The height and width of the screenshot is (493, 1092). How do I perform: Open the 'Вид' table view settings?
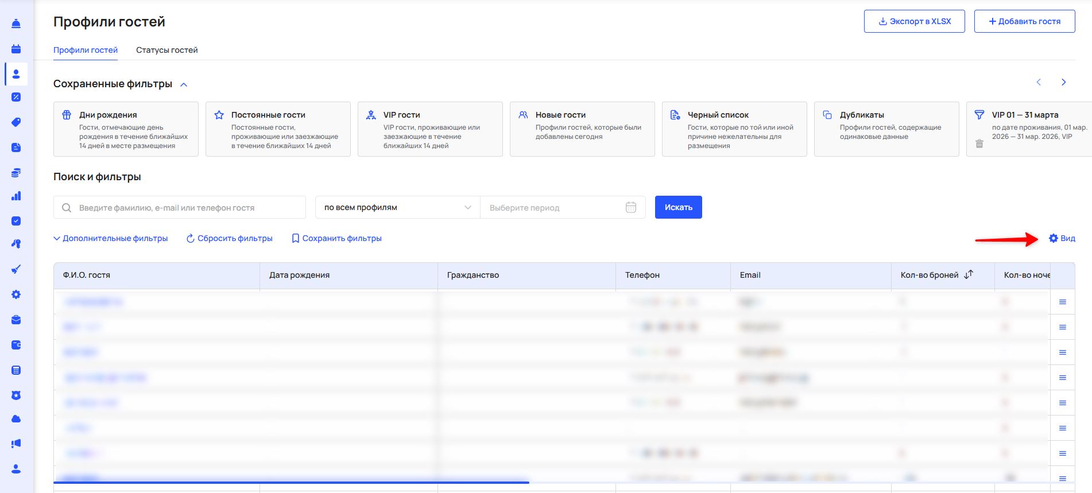[1062, 238]
